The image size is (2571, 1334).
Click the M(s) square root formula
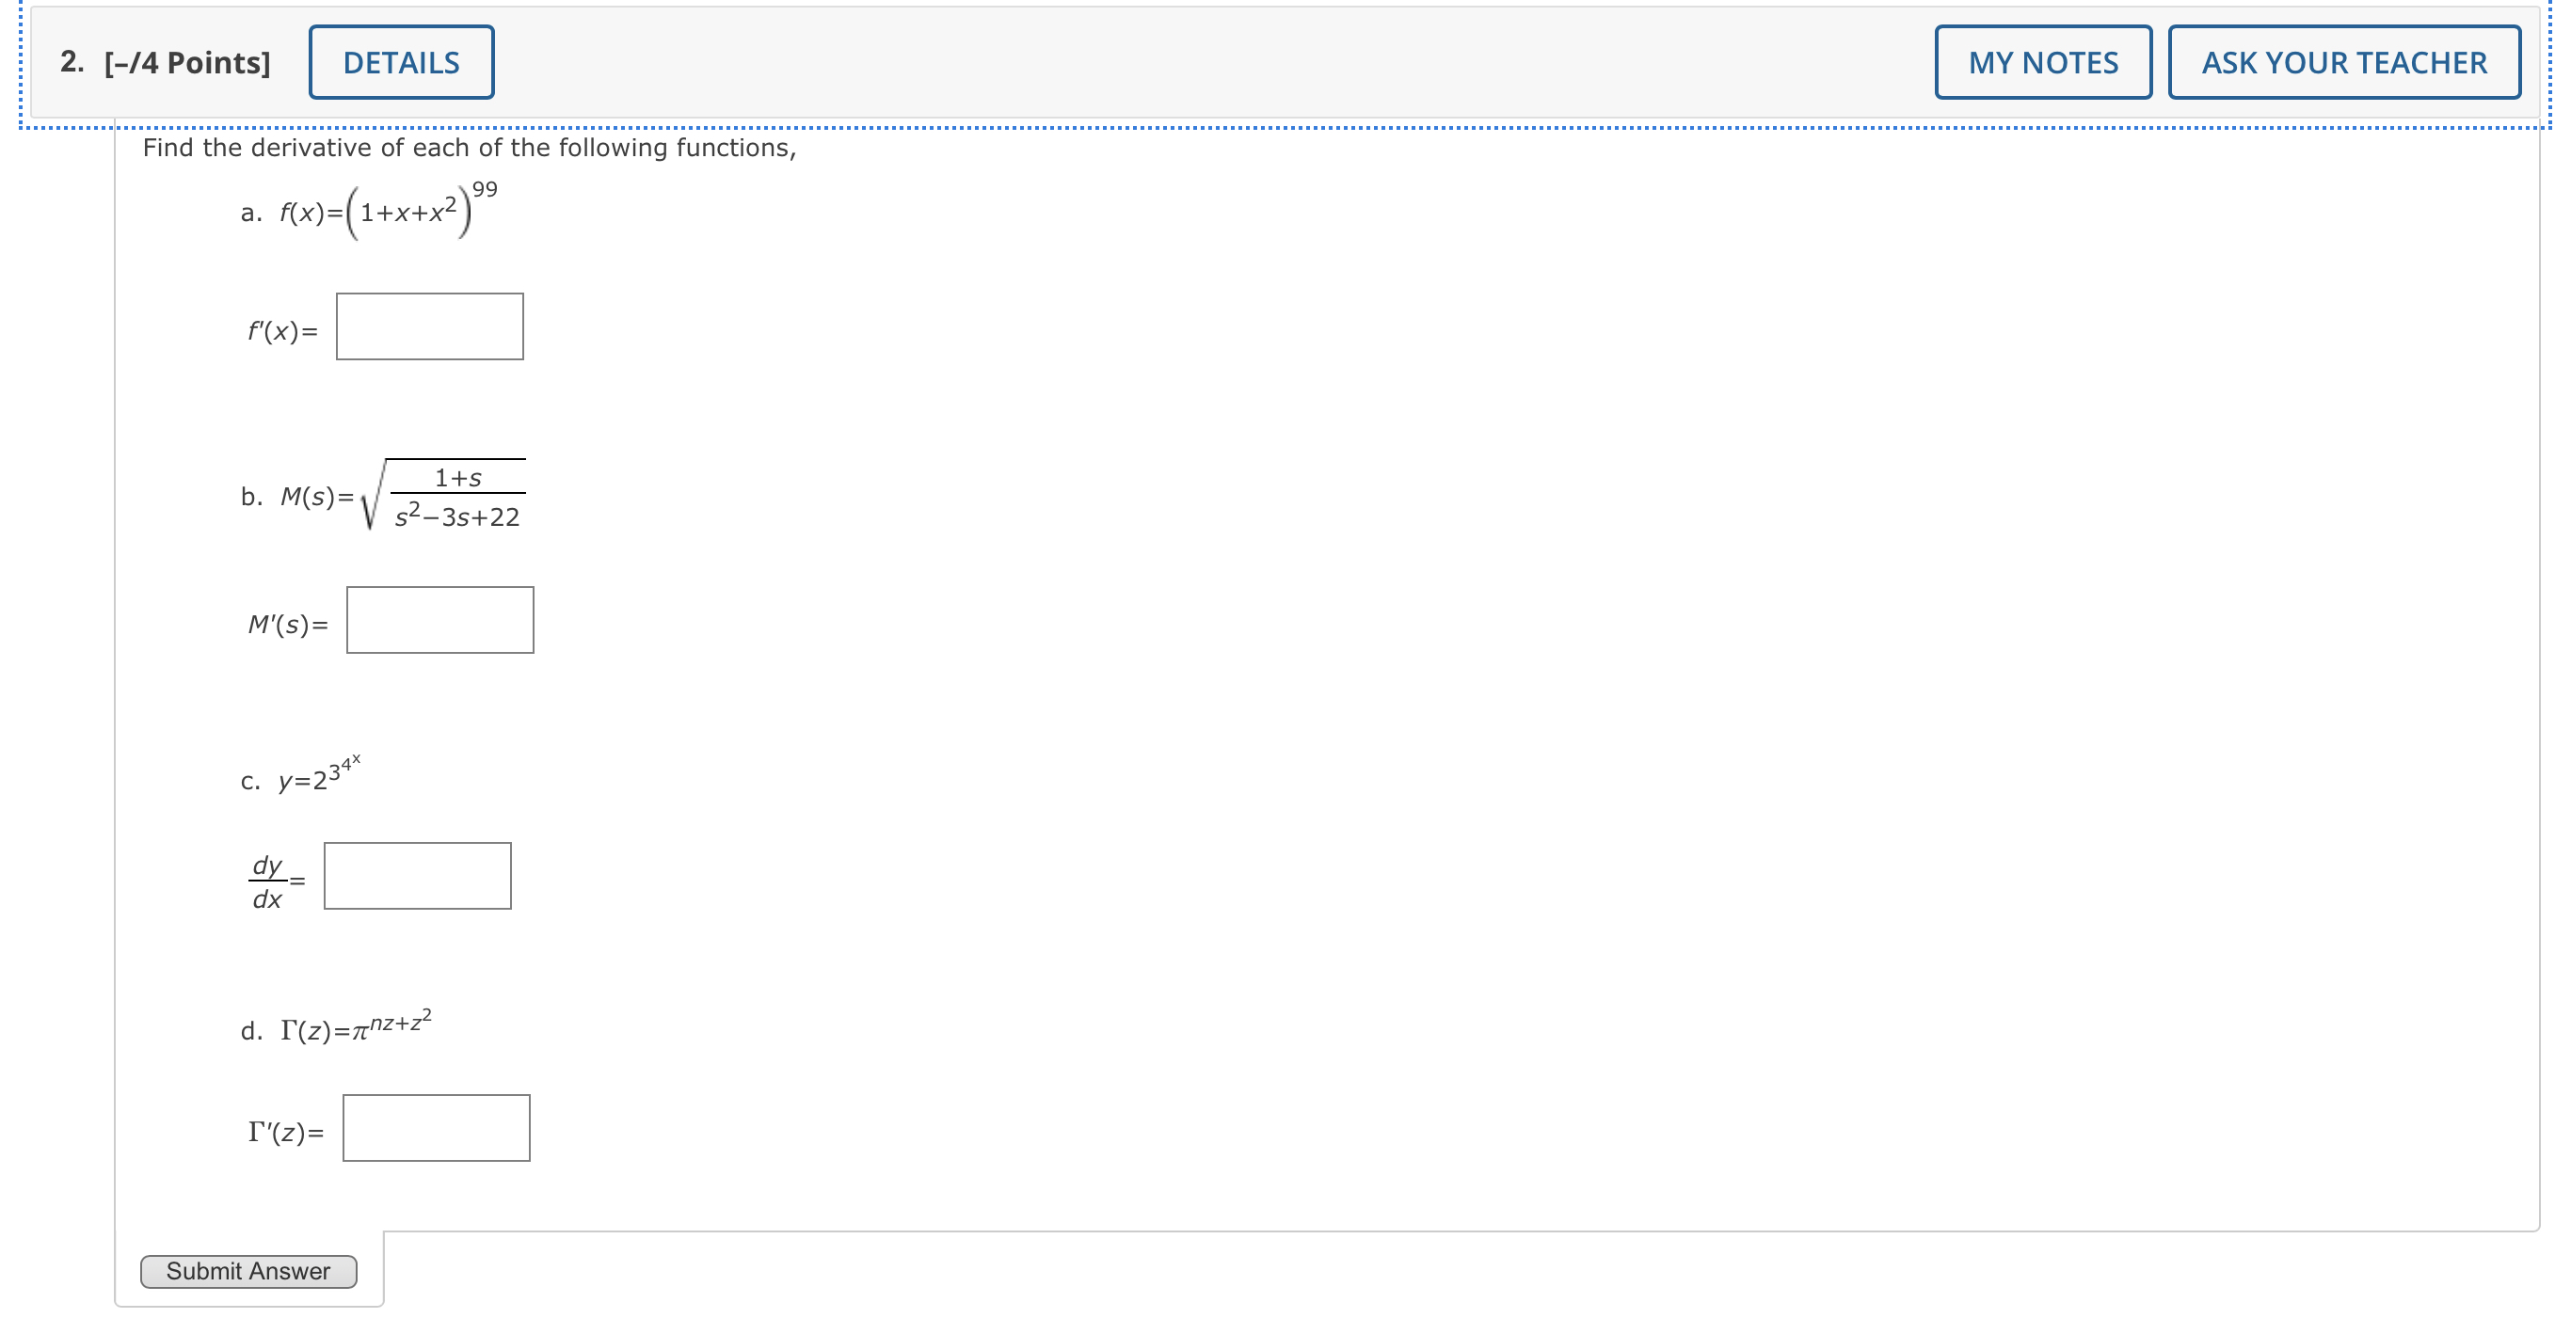point(403,496)
